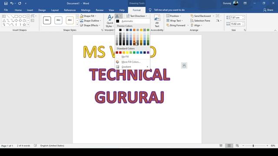278x156 pixels.
Task: Collapse the ribbon with the arrow
Action: tap(275, 30)
